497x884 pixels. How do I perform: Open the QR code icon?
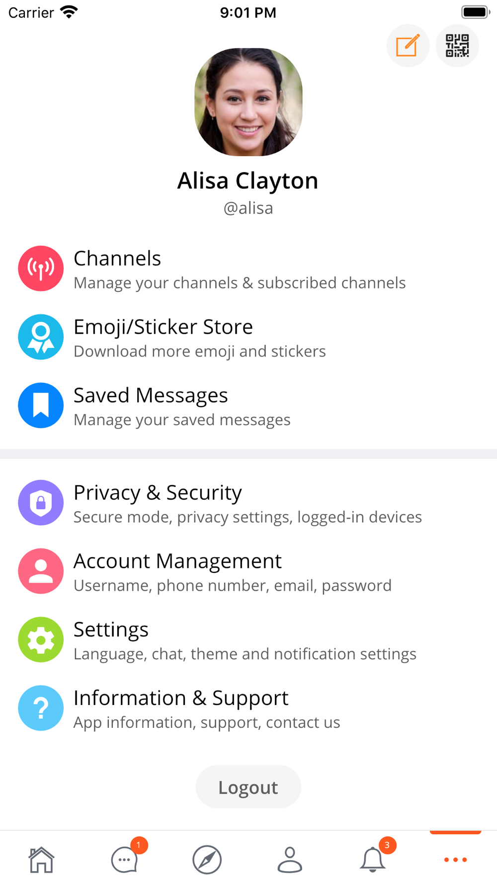457,46
